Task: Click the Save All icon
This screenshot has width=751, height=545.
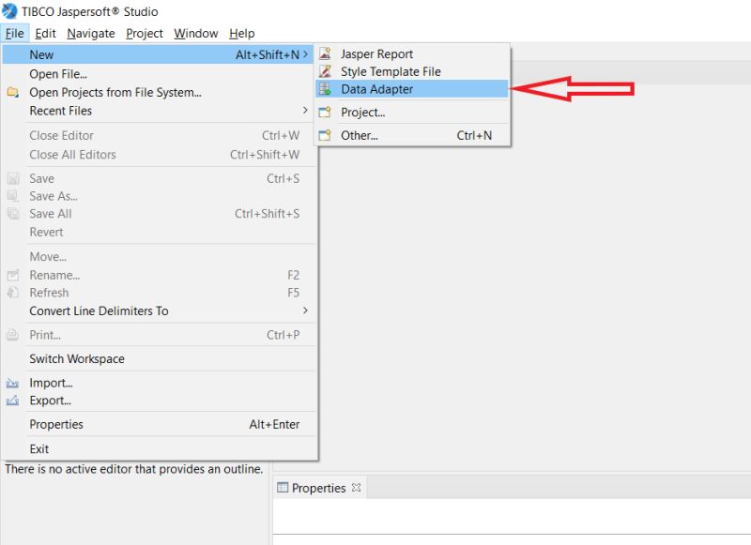Action: point(12,213)
